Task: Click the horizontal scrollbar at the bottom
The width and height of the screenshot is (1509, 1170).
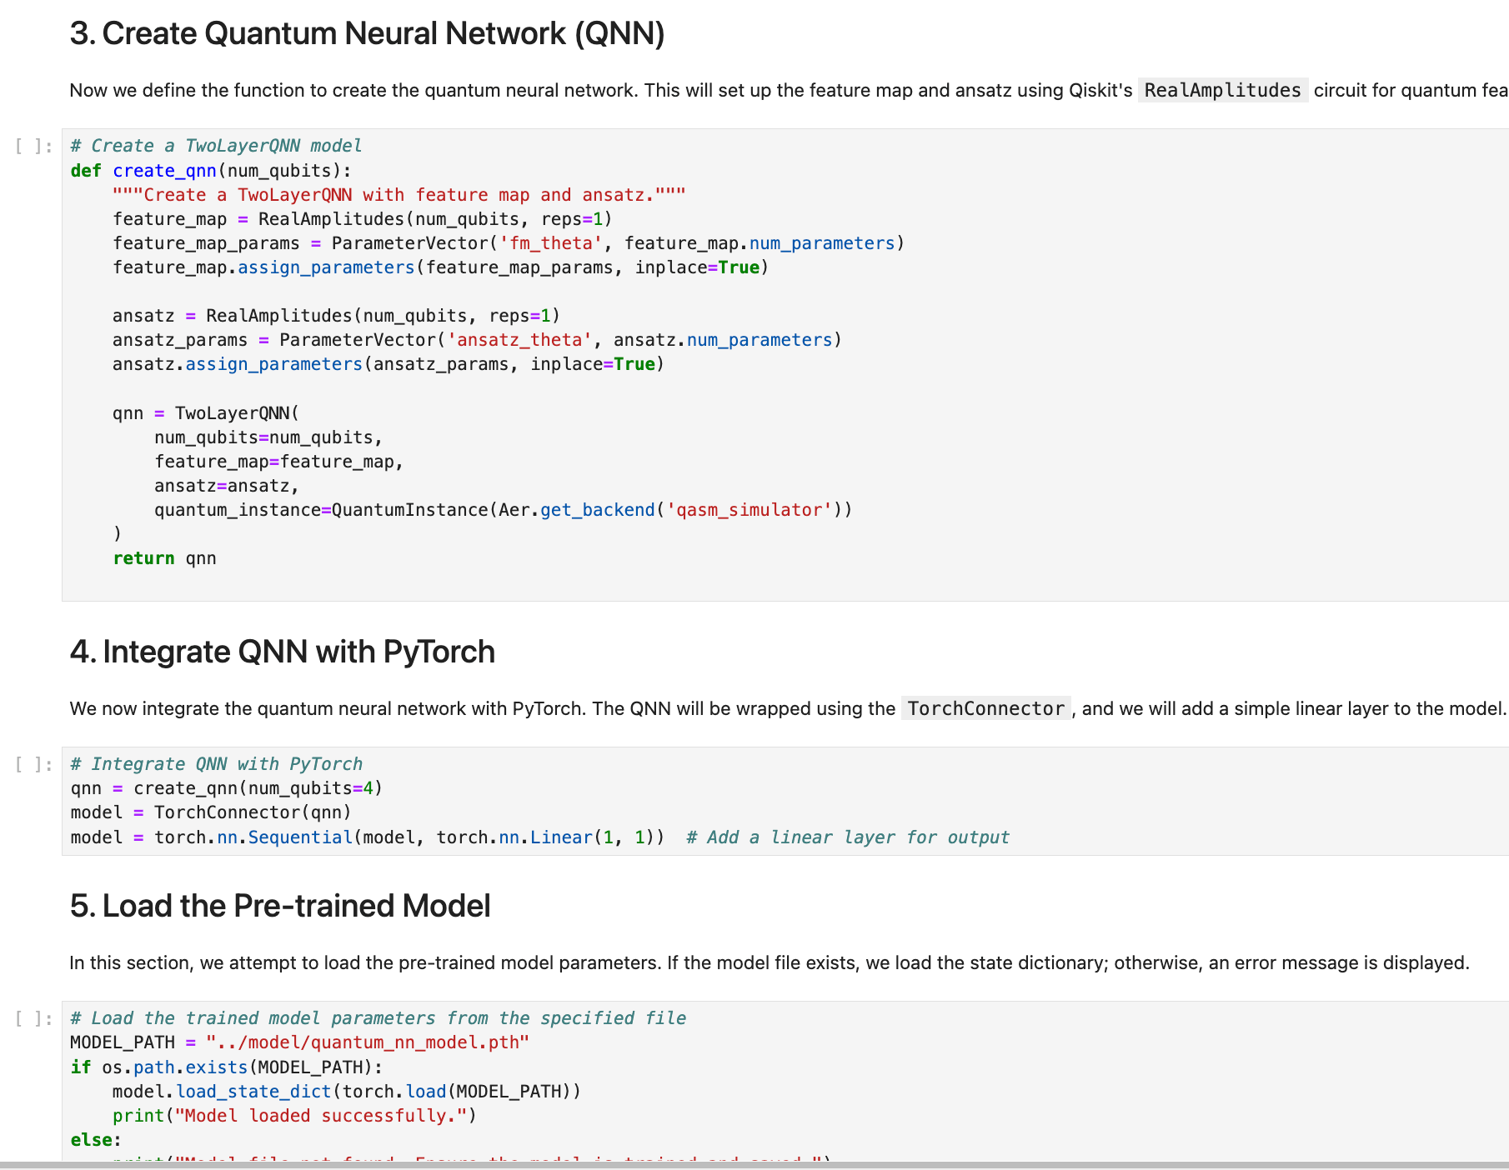Action: 750,1165
